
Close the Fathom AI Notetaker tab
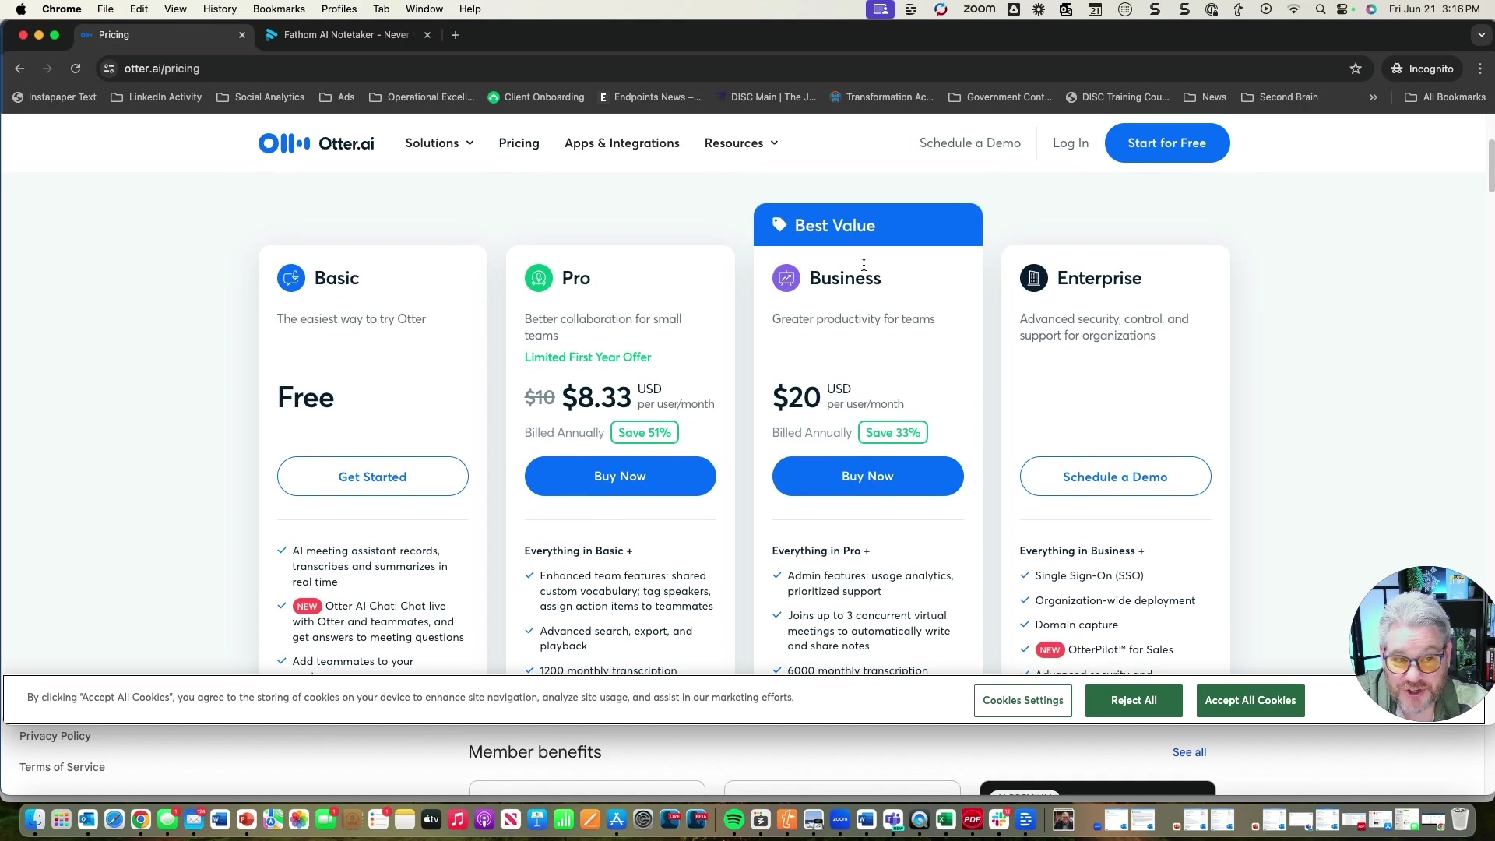point(427,35)
